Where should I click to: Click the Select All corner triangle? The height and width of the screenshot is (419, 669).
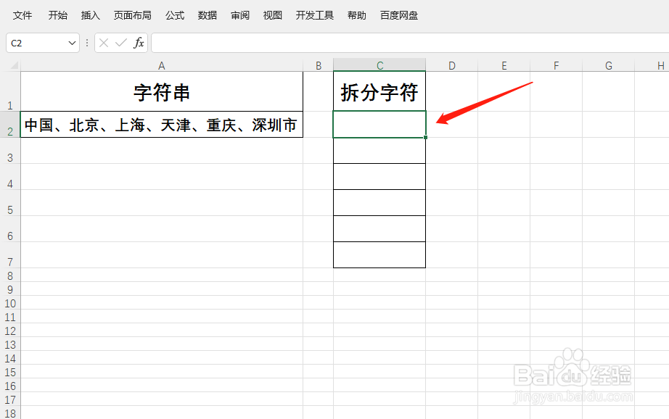pyautogui.click(x=14, y=65)
